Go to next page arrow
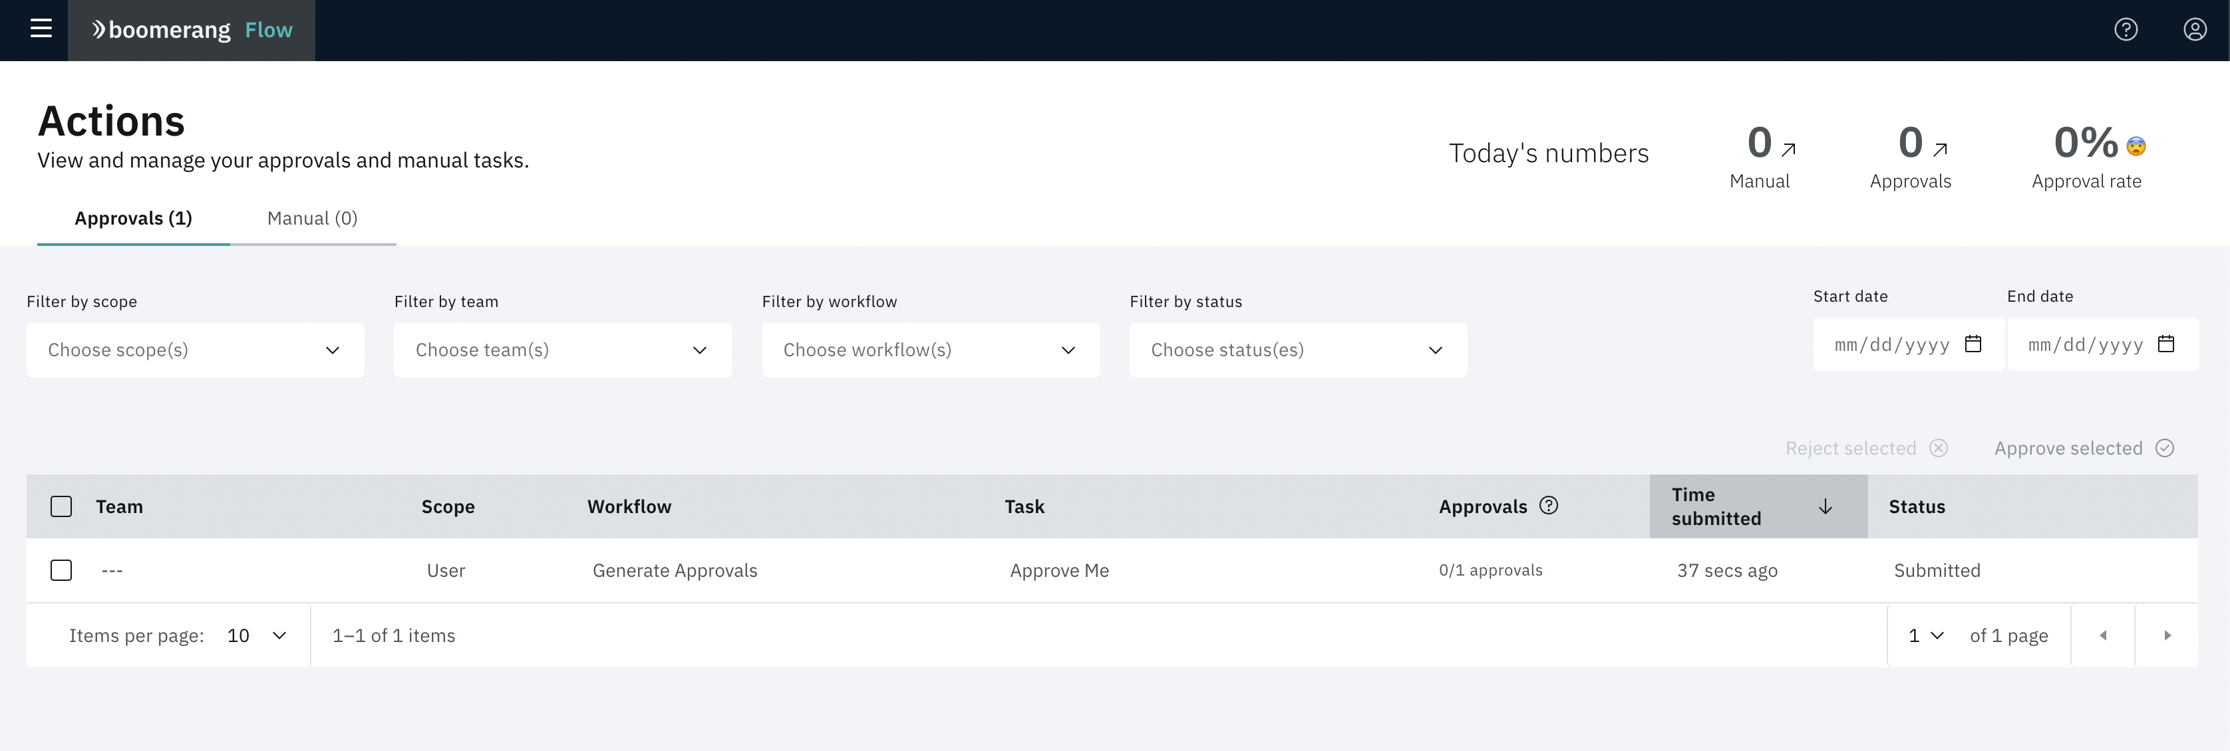This screenshot has height=751, width=2230. click(2167, 635)
